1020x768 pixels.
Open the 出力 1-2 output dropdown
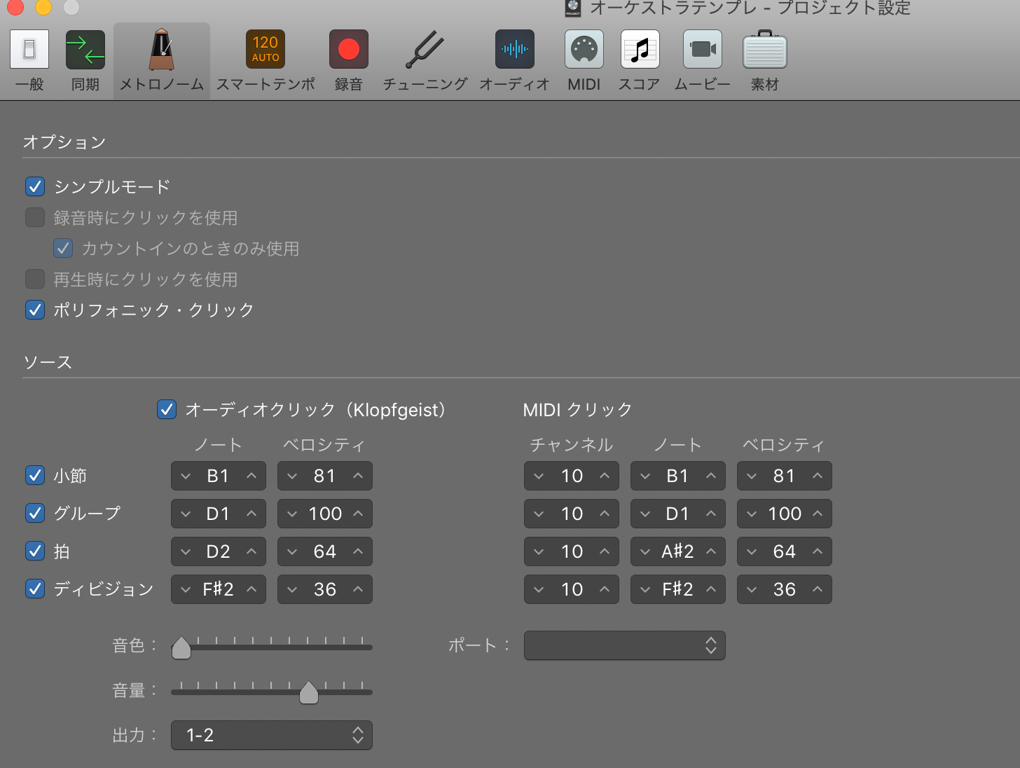(272, 735)
